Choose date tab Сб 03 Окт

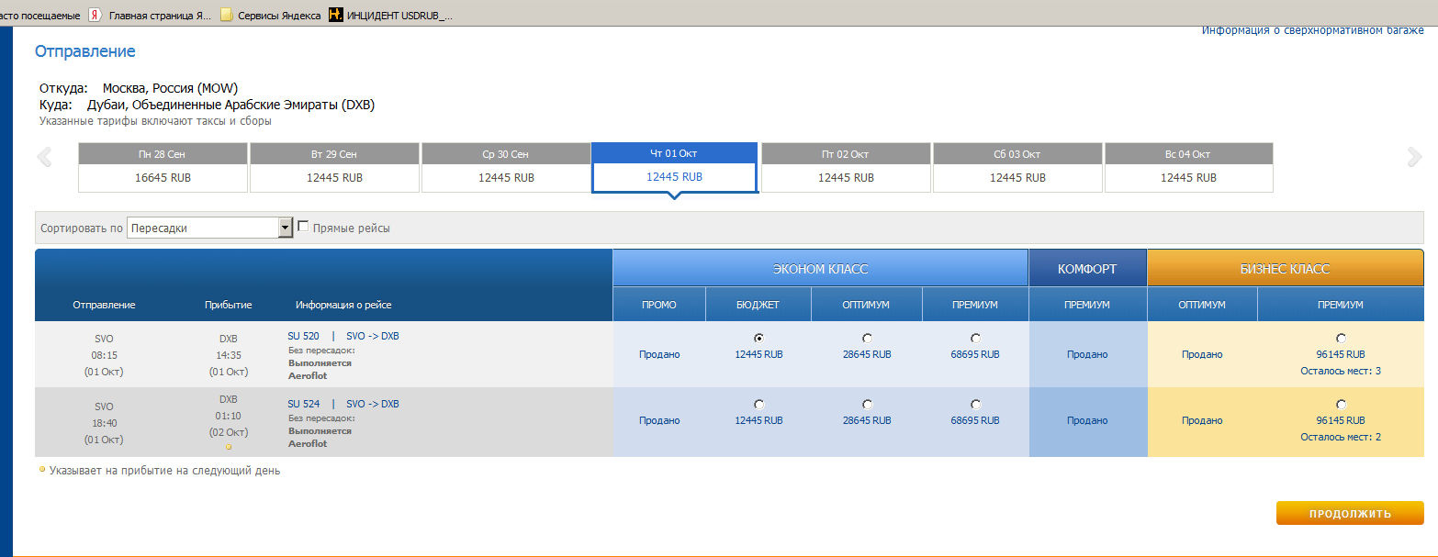tap(1017, 167)
